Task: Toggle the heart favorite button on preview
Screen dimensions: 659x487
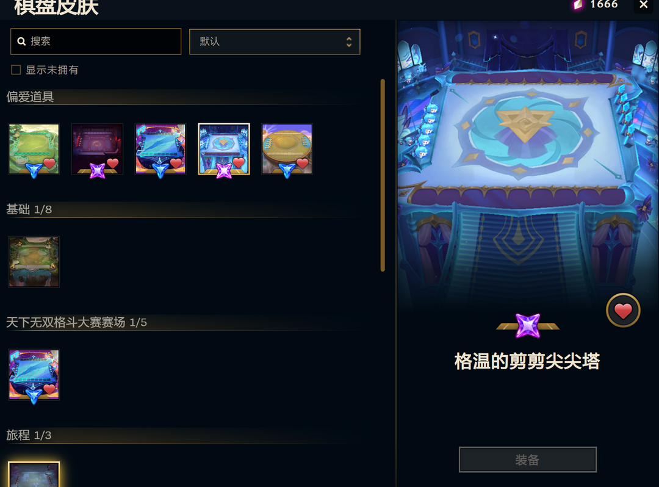Action: point(623,311)
